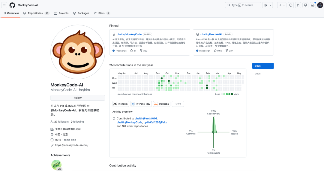Open the Pull requests icon in header
324x171 pixels.
coord(298,5)
